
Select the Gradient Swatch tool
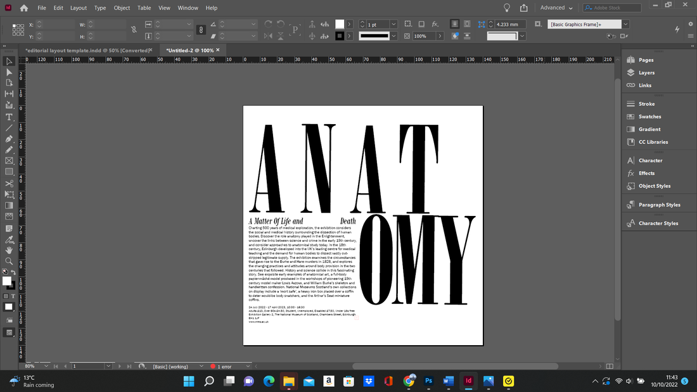tap(9, 205)
